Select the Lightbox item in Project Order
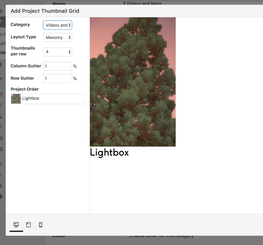Screen dimensions: 263x245 [52, 99]
